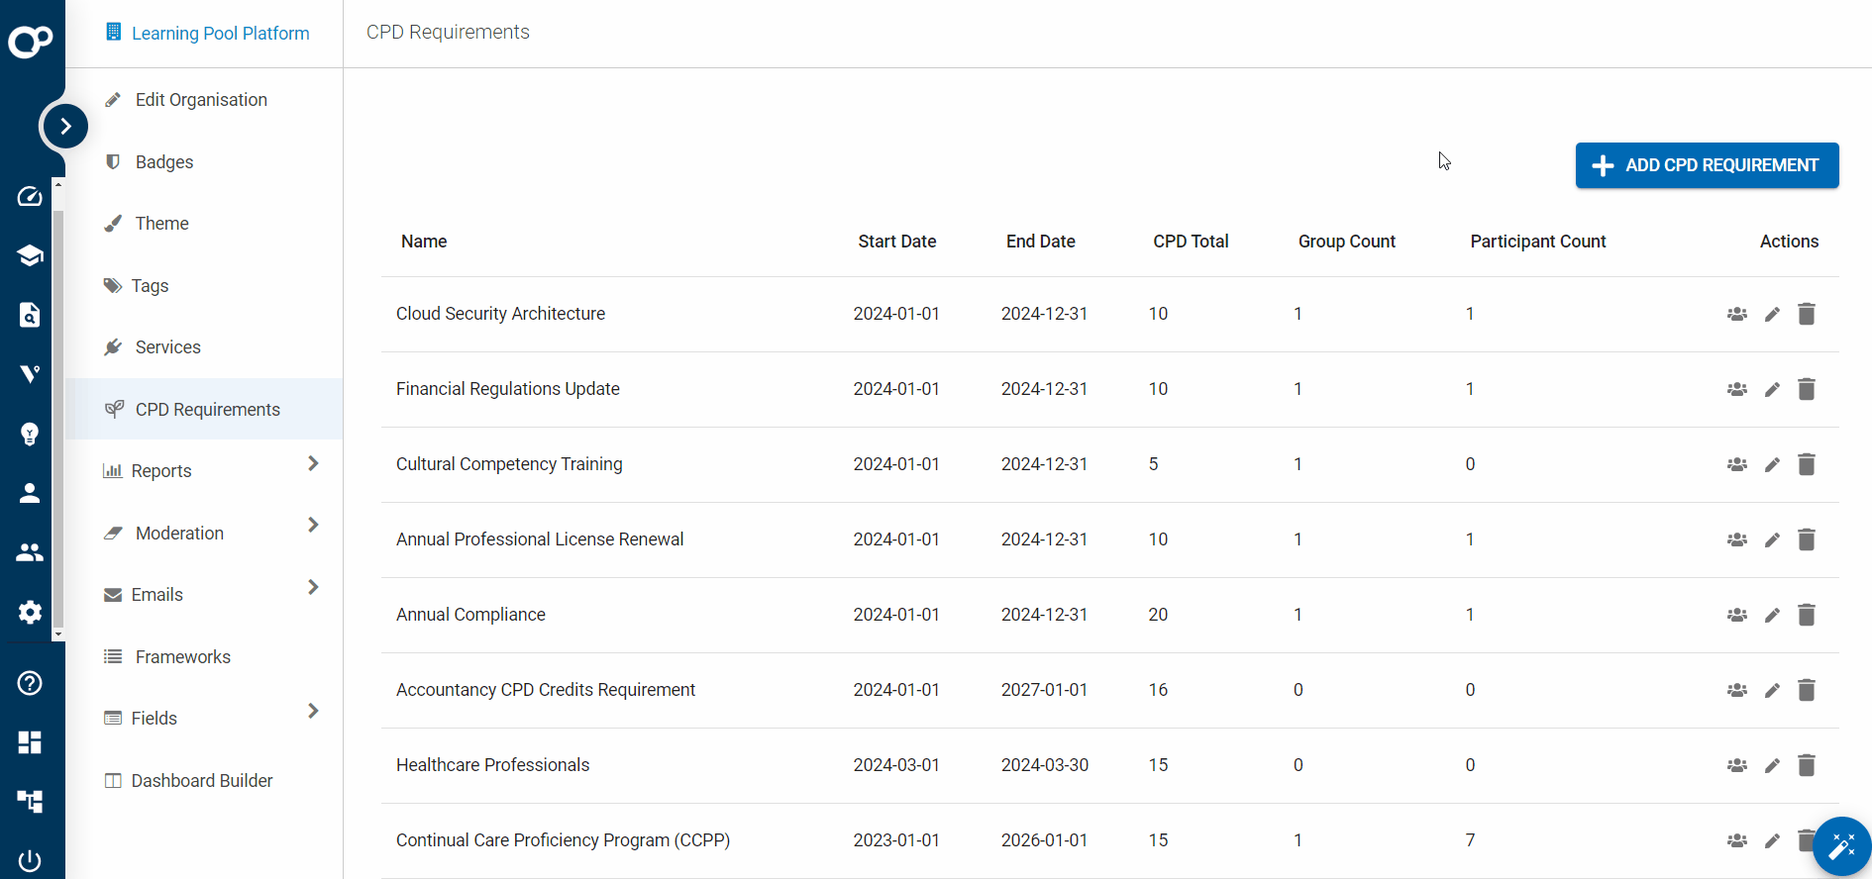Screen dimensions: 1872x879
Task: Edit the Healthcare Professionals requirement pencil
Action: 1772,766
